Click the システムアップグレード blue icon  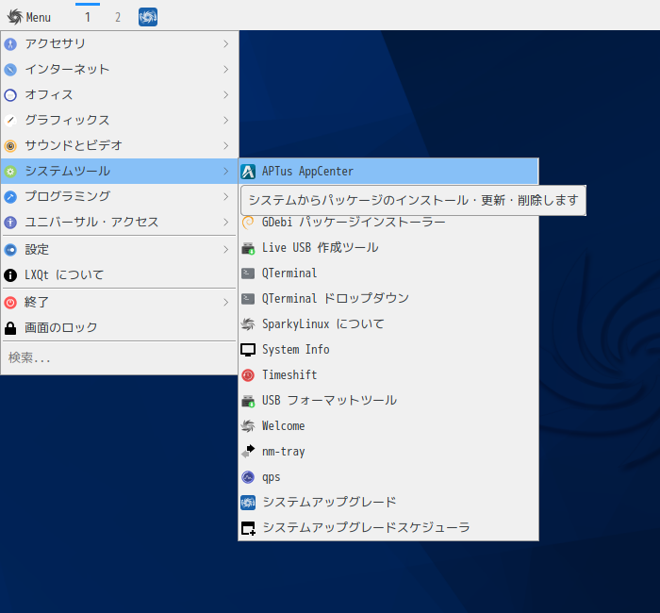(x=248, y=503)
